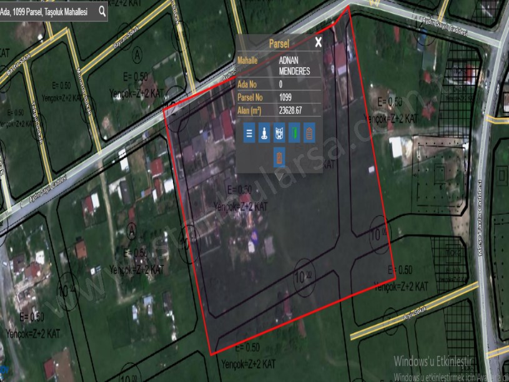Click the search magnifier icon

[x=102, y=10]
